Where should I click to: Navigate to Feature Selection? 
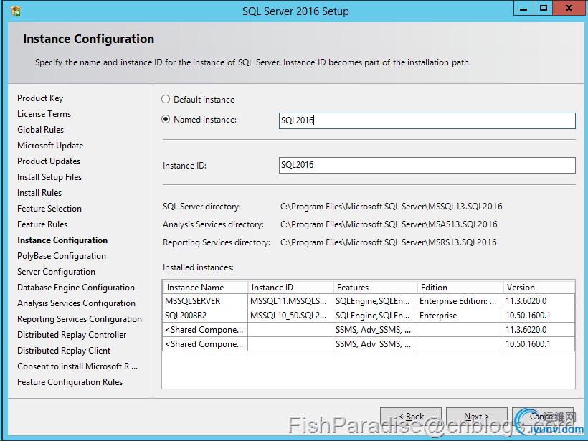(49, 209)
